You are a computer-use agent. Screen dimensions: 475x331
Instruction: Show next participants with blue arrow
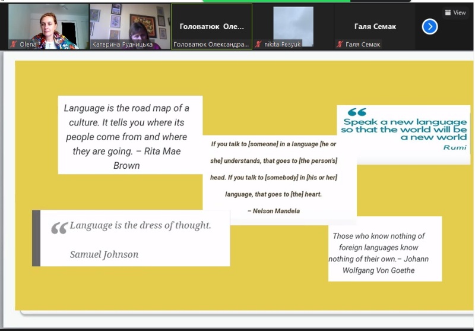click(x=430, y=27)
